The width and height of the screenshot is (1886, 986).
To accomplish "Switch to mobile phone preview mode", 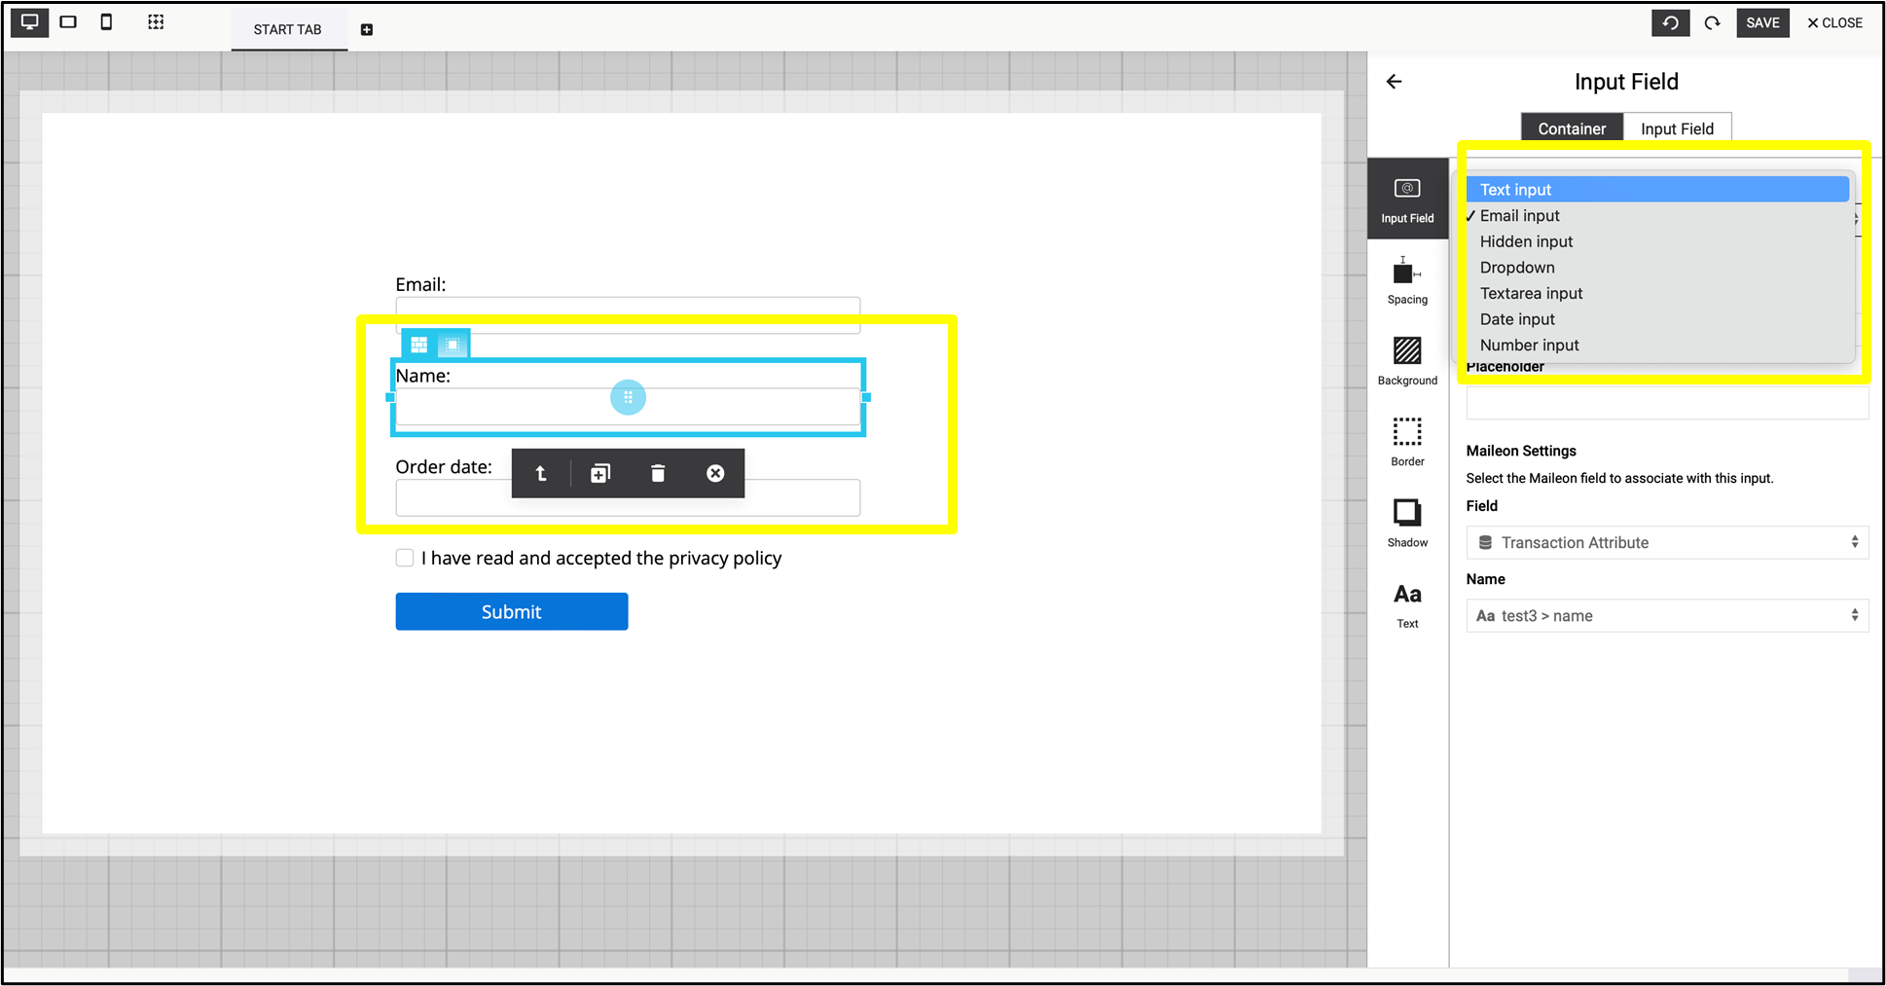I will coord(106,21).
